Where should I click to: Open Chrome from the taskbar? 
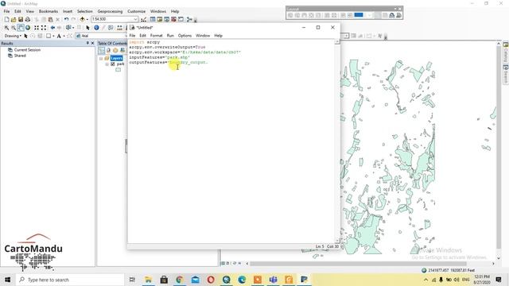(x=180, y=280)
